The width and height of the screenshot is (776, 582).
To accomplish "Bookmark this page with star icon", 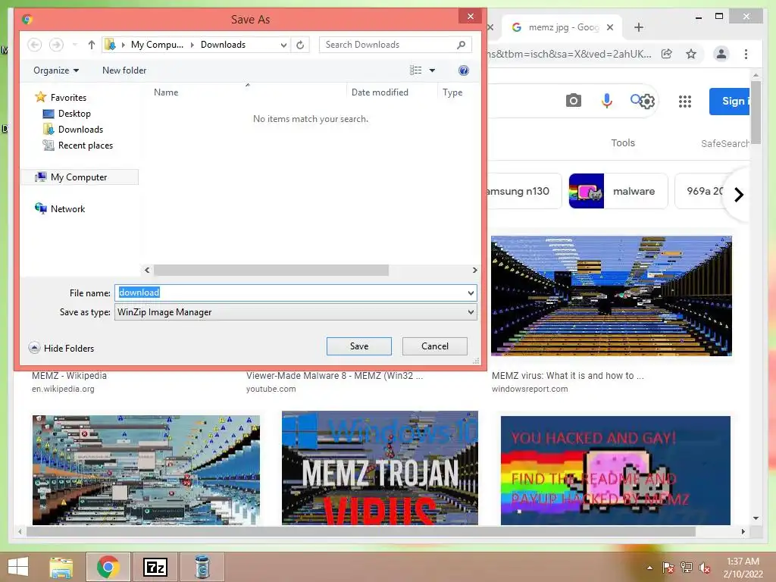I will 691,54.
